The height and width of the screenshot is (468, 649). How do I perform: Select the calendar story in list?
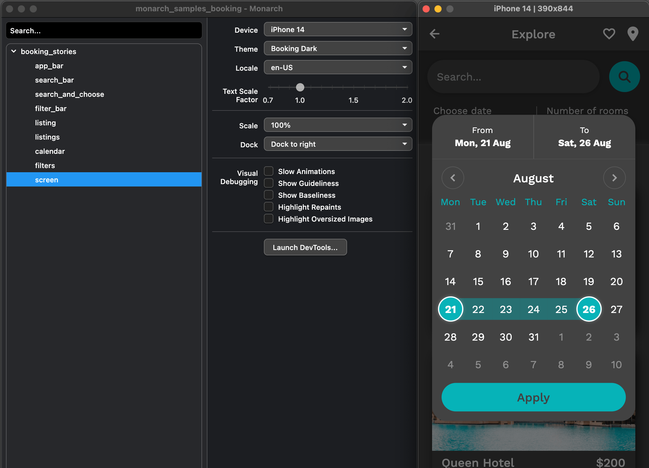click(50, 151)
